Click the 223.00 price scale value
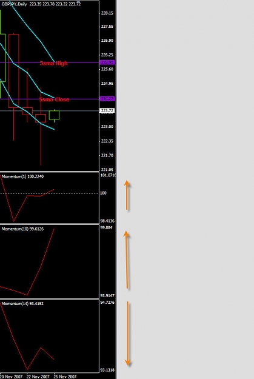This screenshot has width=254, height=379. coord(107,127)
